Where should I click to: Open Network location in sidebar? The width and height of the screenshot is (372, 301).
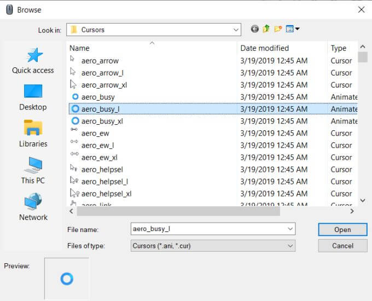[33, 207]
